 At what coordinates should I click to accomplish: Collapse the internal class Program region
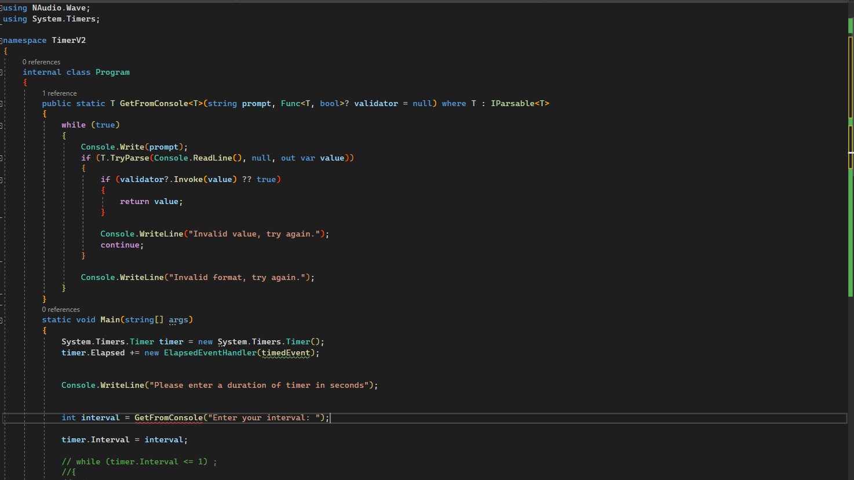1,72
